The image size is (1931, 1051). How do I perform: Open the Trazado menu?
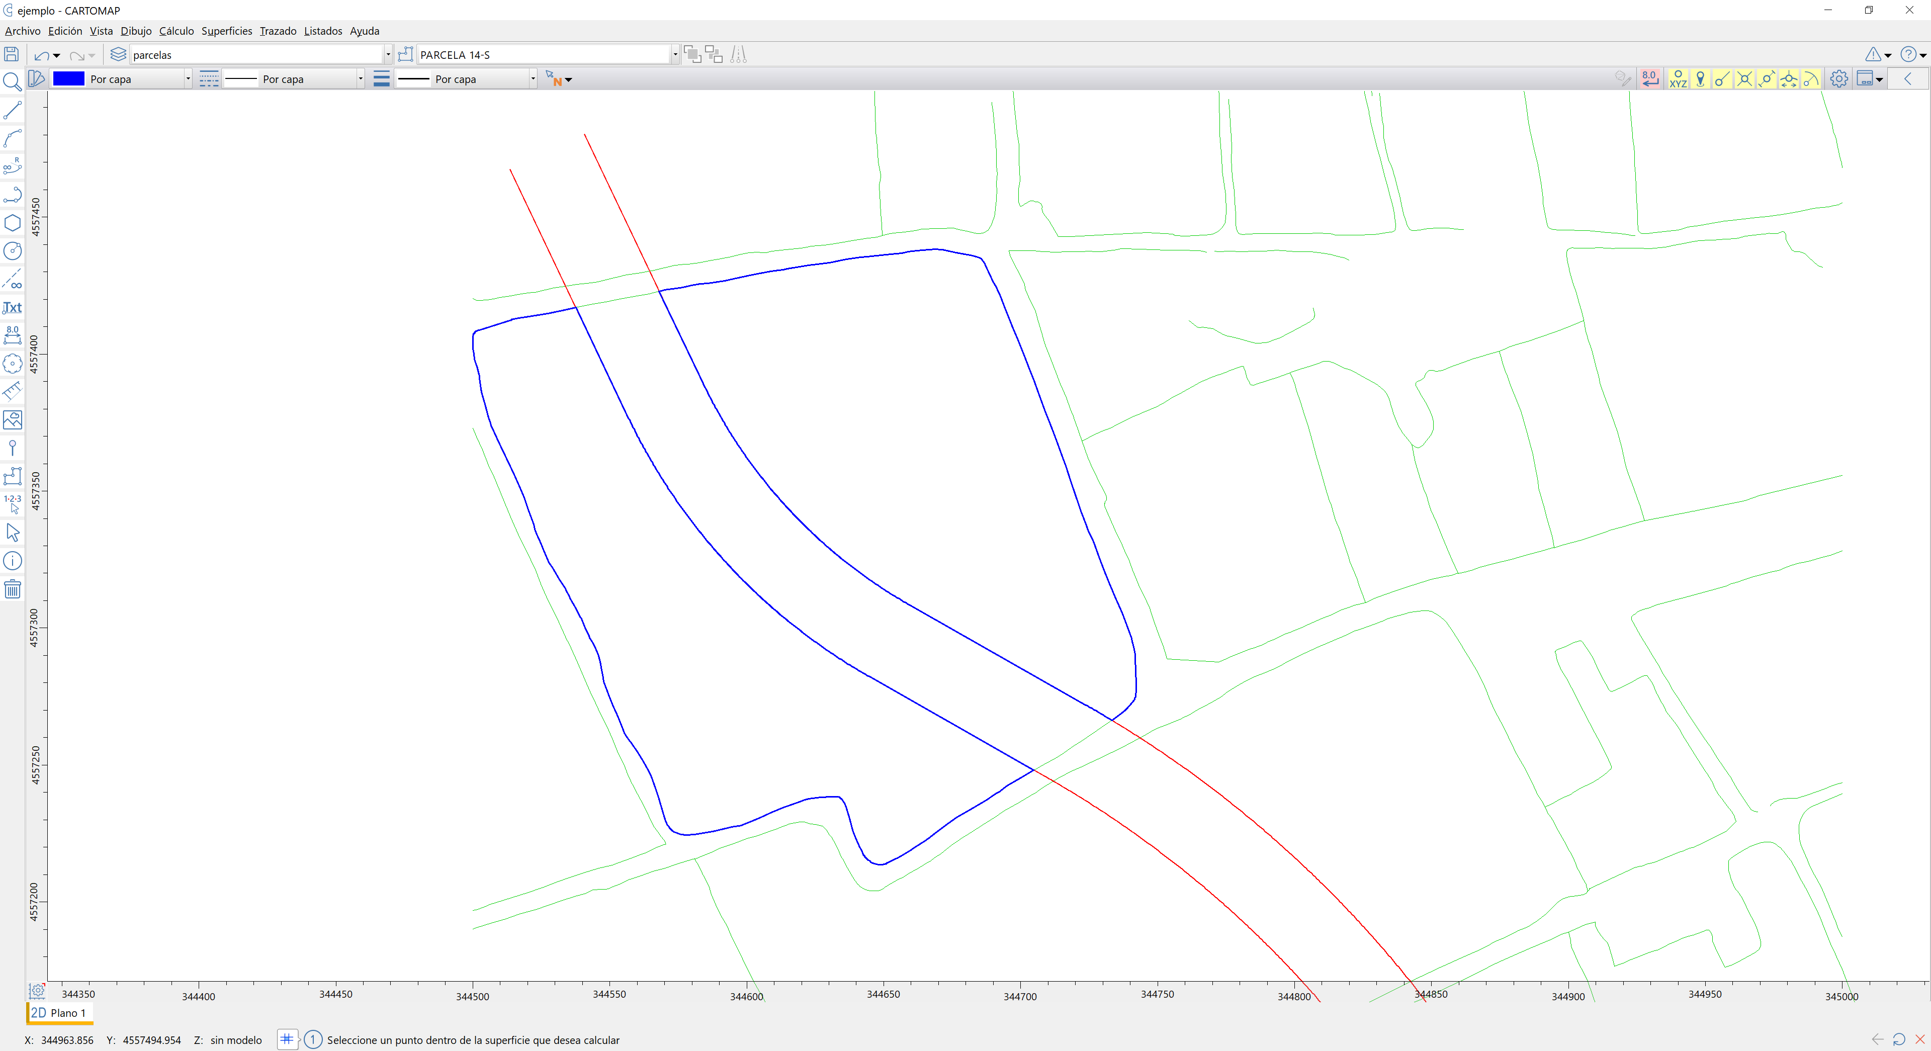(x=278, y=31)
